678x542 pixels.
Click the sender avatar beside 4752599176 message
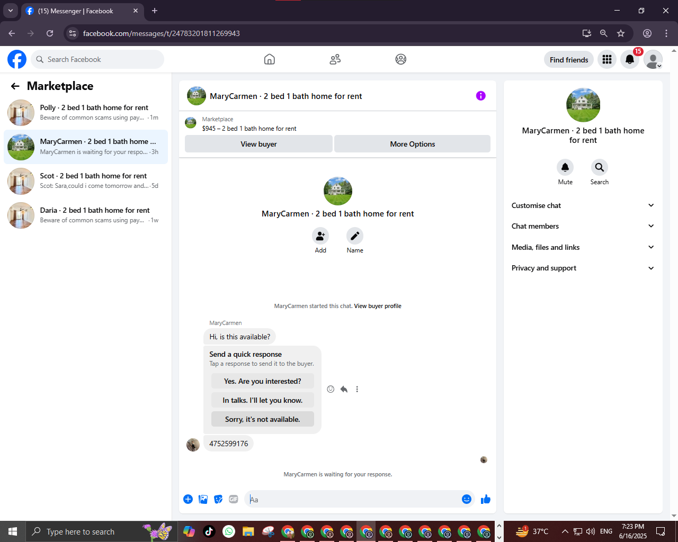tap(193, 445)
